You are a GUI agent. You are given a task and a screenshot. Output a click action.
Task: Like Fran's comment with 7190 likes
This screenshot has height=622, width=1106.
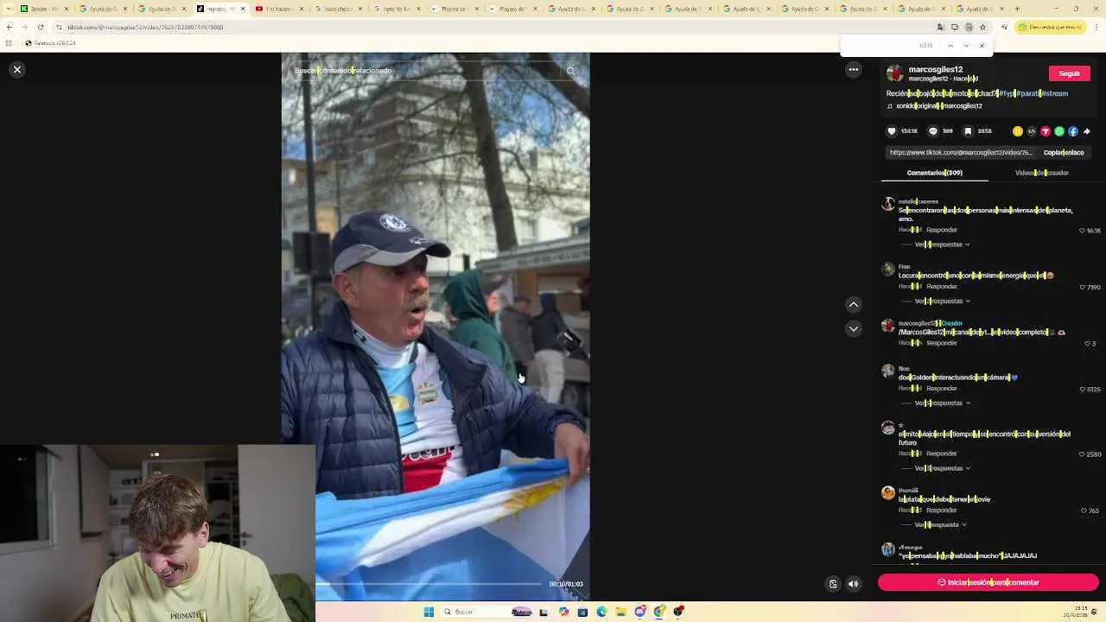point(1082,288)
